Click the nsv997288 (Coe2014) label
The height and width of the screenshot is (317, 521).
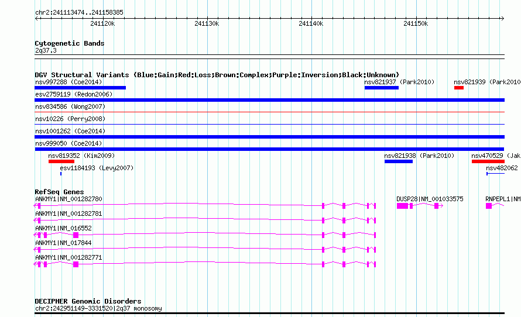click(68, 82)
